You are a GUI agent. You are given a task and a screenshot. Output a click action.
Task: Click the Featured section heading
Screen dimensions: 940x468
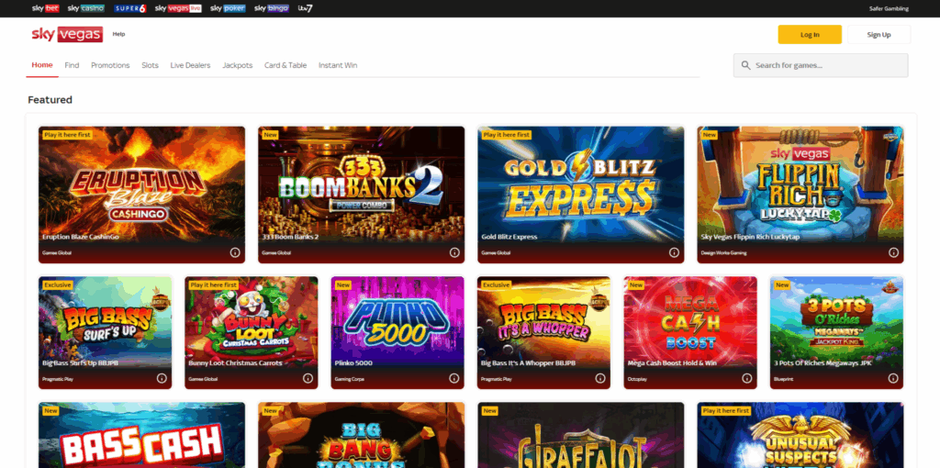tap(50, 99)
